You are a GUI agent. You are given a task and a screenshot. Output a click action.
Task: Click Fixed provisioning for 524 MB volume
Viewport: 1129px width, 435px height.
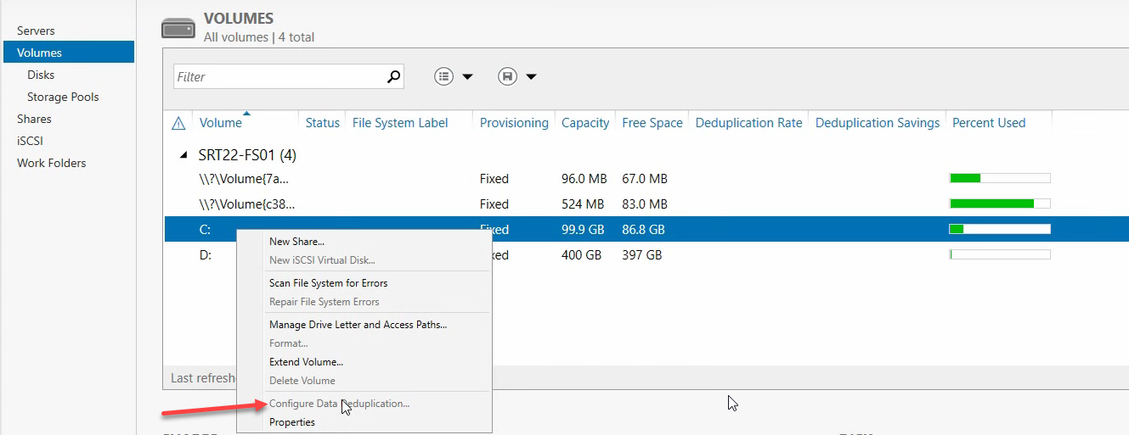pos(494,204)
